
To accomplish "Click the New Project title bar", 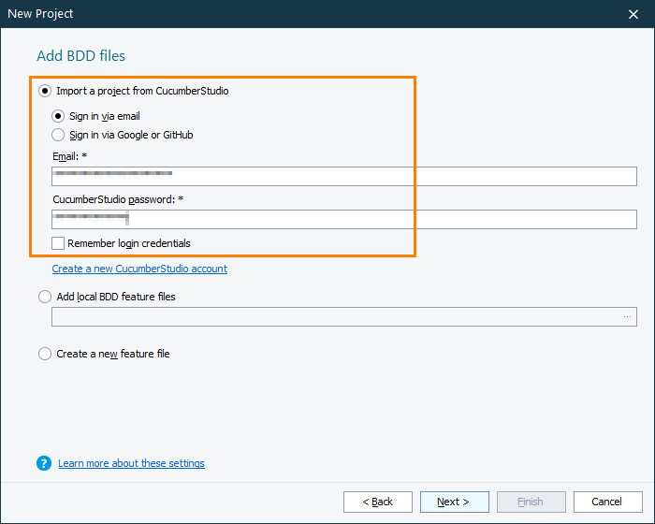I will (281, 14).
